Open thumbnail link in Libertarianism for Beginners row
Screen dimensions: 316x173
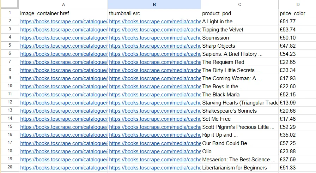tap(155, 168)
